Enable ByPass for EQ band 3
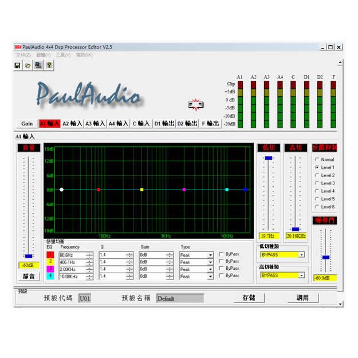This screenshot has height=358, width=358. click(x=221, y=268)
